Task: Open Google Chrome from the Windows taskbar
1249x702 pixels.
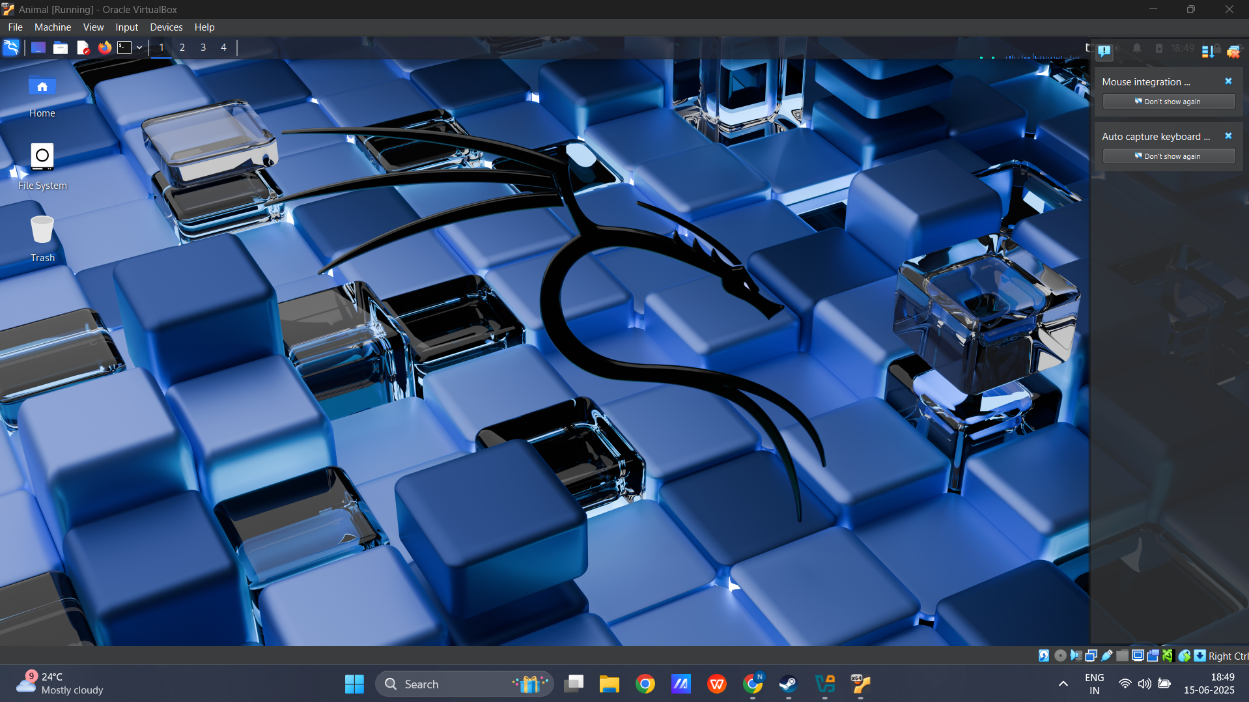Action: click(x=645, y=684)
